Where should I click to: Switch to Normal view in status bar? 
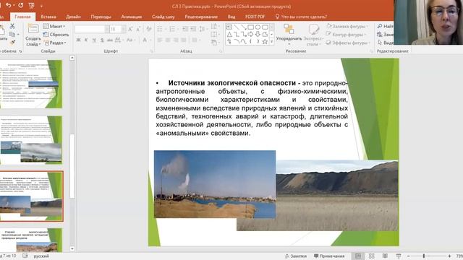(358, 256)
